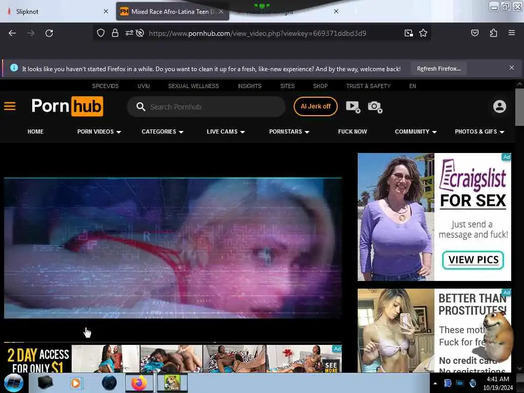Open the UVIU top link

coord(144,86)
